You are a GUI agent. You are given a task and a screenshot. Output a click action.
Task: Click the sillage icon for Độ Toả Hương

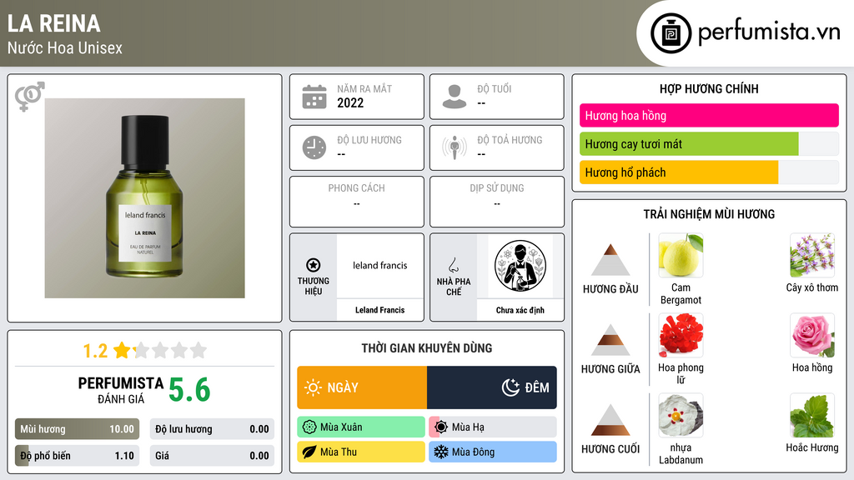coord(455,147)
